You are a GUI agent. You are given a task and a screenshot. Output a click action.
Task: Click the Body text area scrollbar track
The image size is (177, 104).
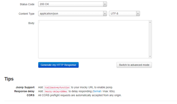pos(150,39)
